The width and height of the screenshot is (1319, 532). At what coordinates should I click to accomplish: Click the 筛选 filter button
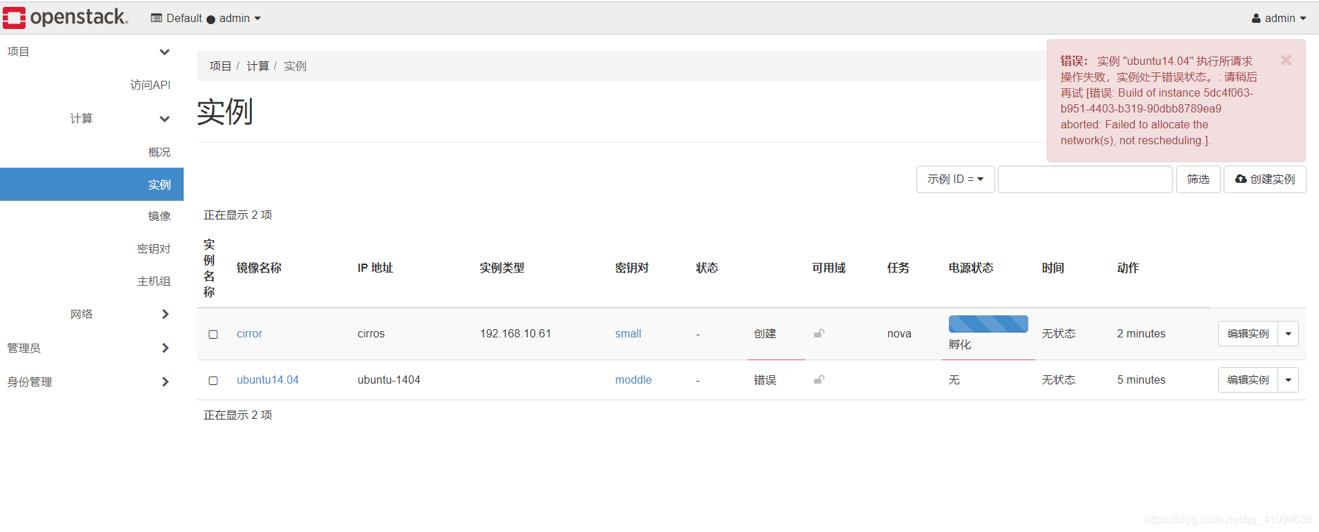coord(1198,179)
